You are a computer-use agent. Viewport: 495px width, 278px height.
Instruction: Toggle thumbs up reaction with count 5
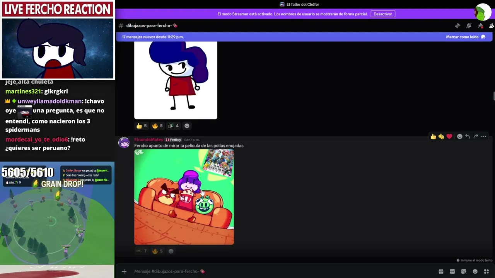click(x=141, y=126)
